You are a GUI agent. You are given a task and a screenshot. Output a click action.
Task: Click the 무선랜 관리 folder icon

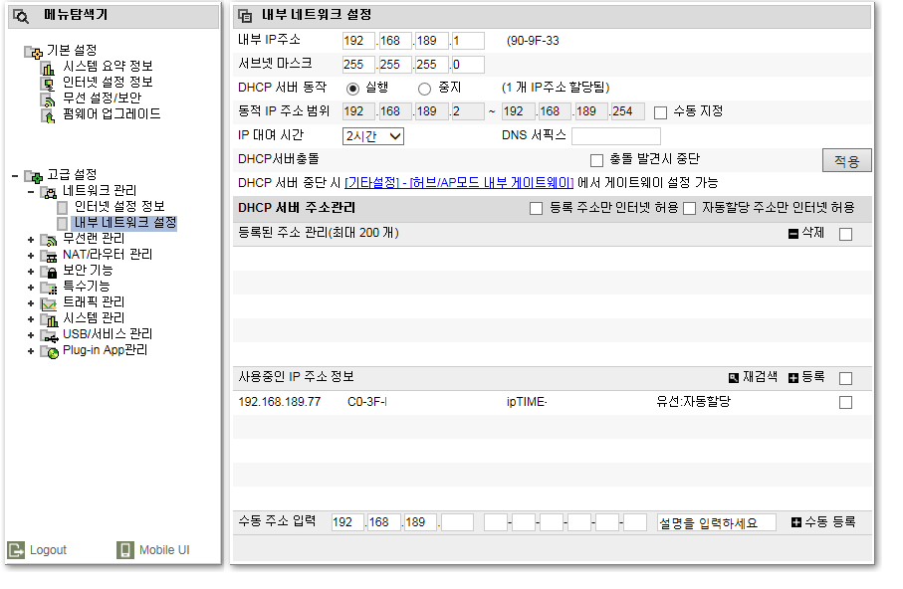(49, 240)
